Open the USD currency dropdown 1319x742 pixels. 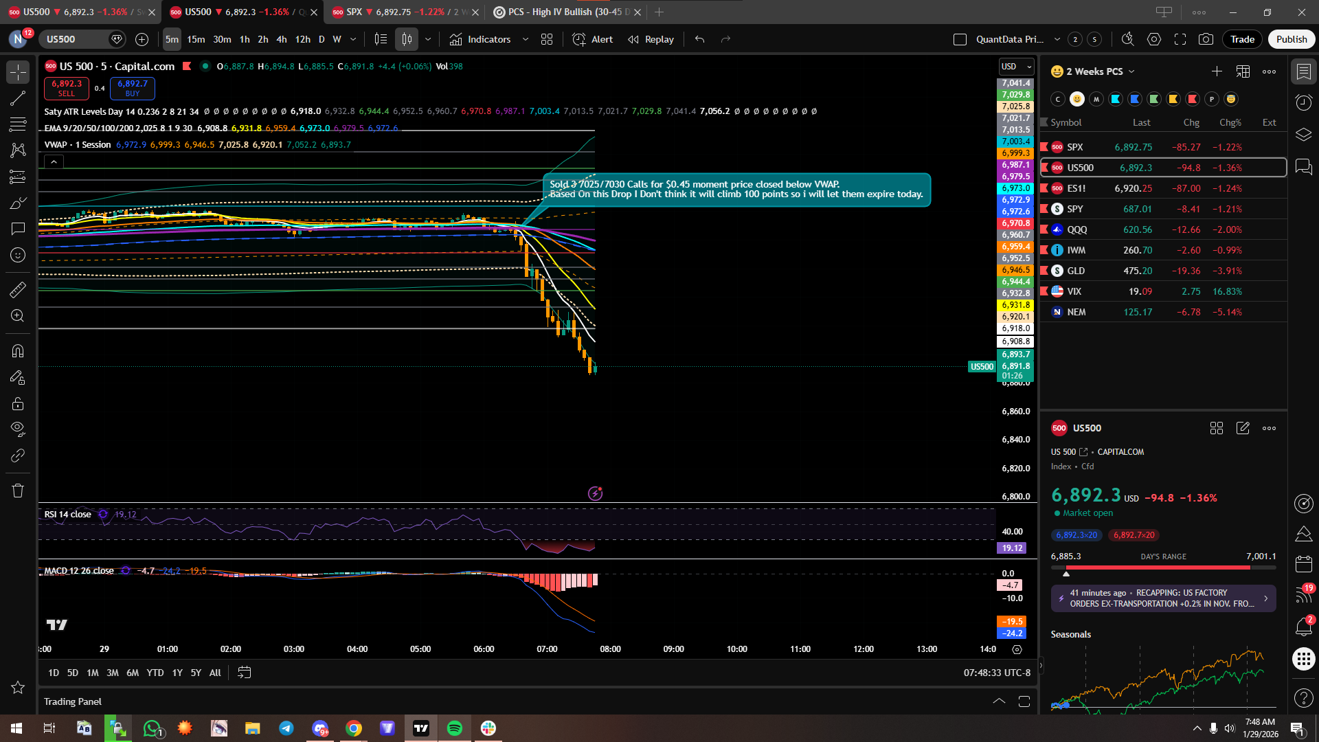pyautogui.click(x=1016, y=67)
